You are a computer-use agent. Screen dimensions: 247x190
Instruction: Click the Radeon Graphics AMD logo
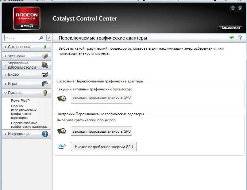(x=26, y=18)
